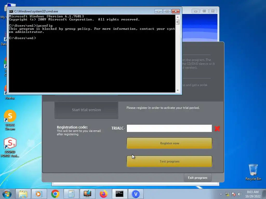Select VEGAS Stream desktop icon
266x199 pixels.
tap(10, 120)
